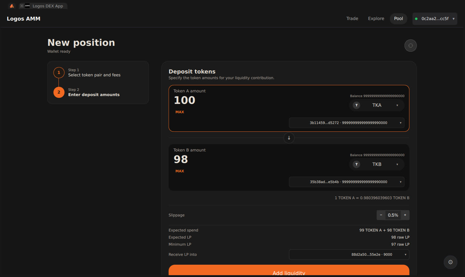Image resolution: width=465 pixels, height=277 pixels.
Task: Click the step 2 circle indicator
Action: pos(59,92)
